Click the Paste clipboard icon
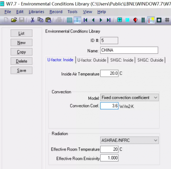The width and height of the screenshot is (171, 169). (48, 20)
